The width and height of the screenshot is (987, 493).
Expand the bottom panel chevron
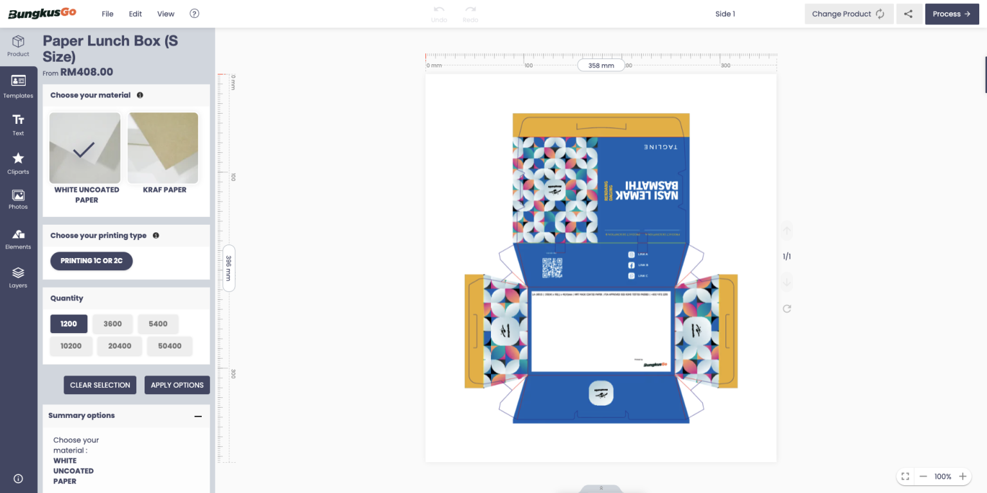601,488
